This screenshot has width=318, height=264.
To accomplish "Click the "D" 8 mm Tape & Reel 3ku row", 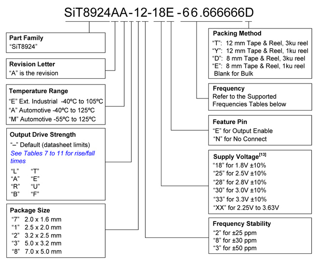I will coord(259,58).
